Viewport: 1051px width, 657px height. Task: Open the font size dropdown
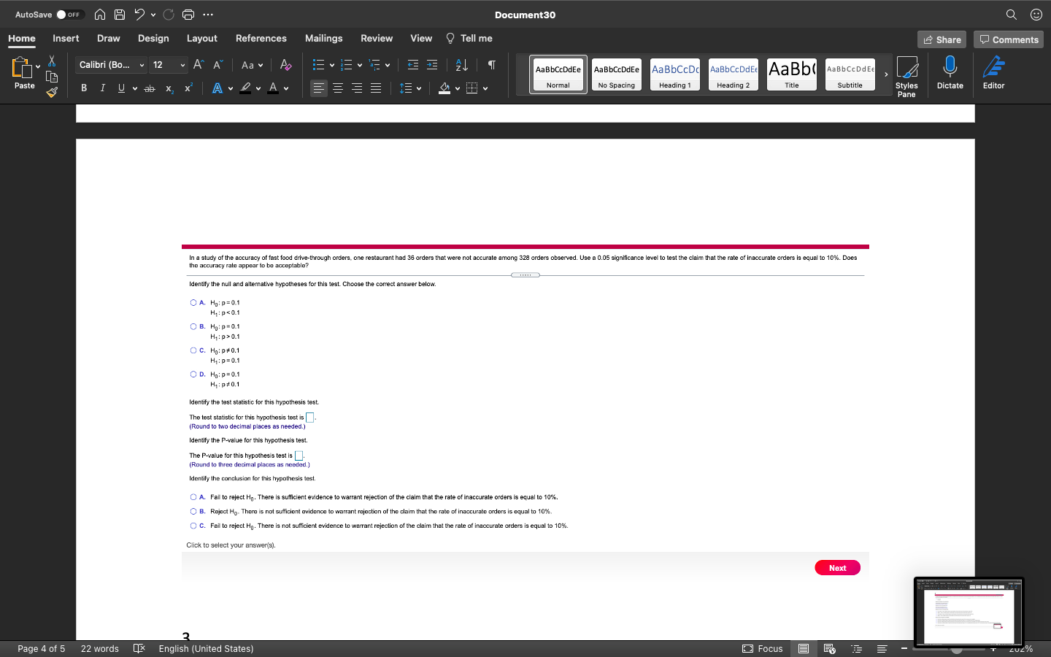pos(182,65)
